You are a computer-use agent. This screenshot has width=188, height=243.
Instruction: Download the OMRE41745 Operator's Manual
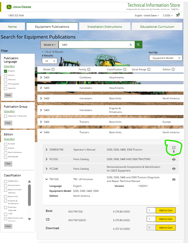pos(174,152)
